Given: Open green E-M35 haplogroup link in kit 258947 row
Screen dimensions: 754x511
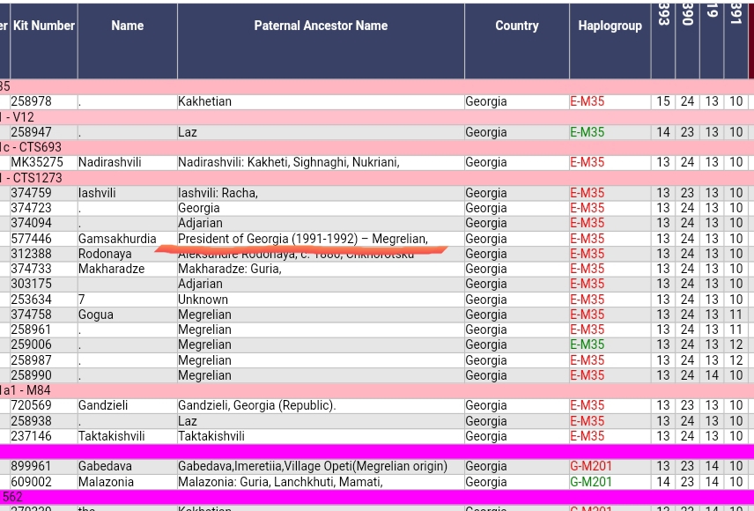Looking at the screenshot, I should click(587, 132).
